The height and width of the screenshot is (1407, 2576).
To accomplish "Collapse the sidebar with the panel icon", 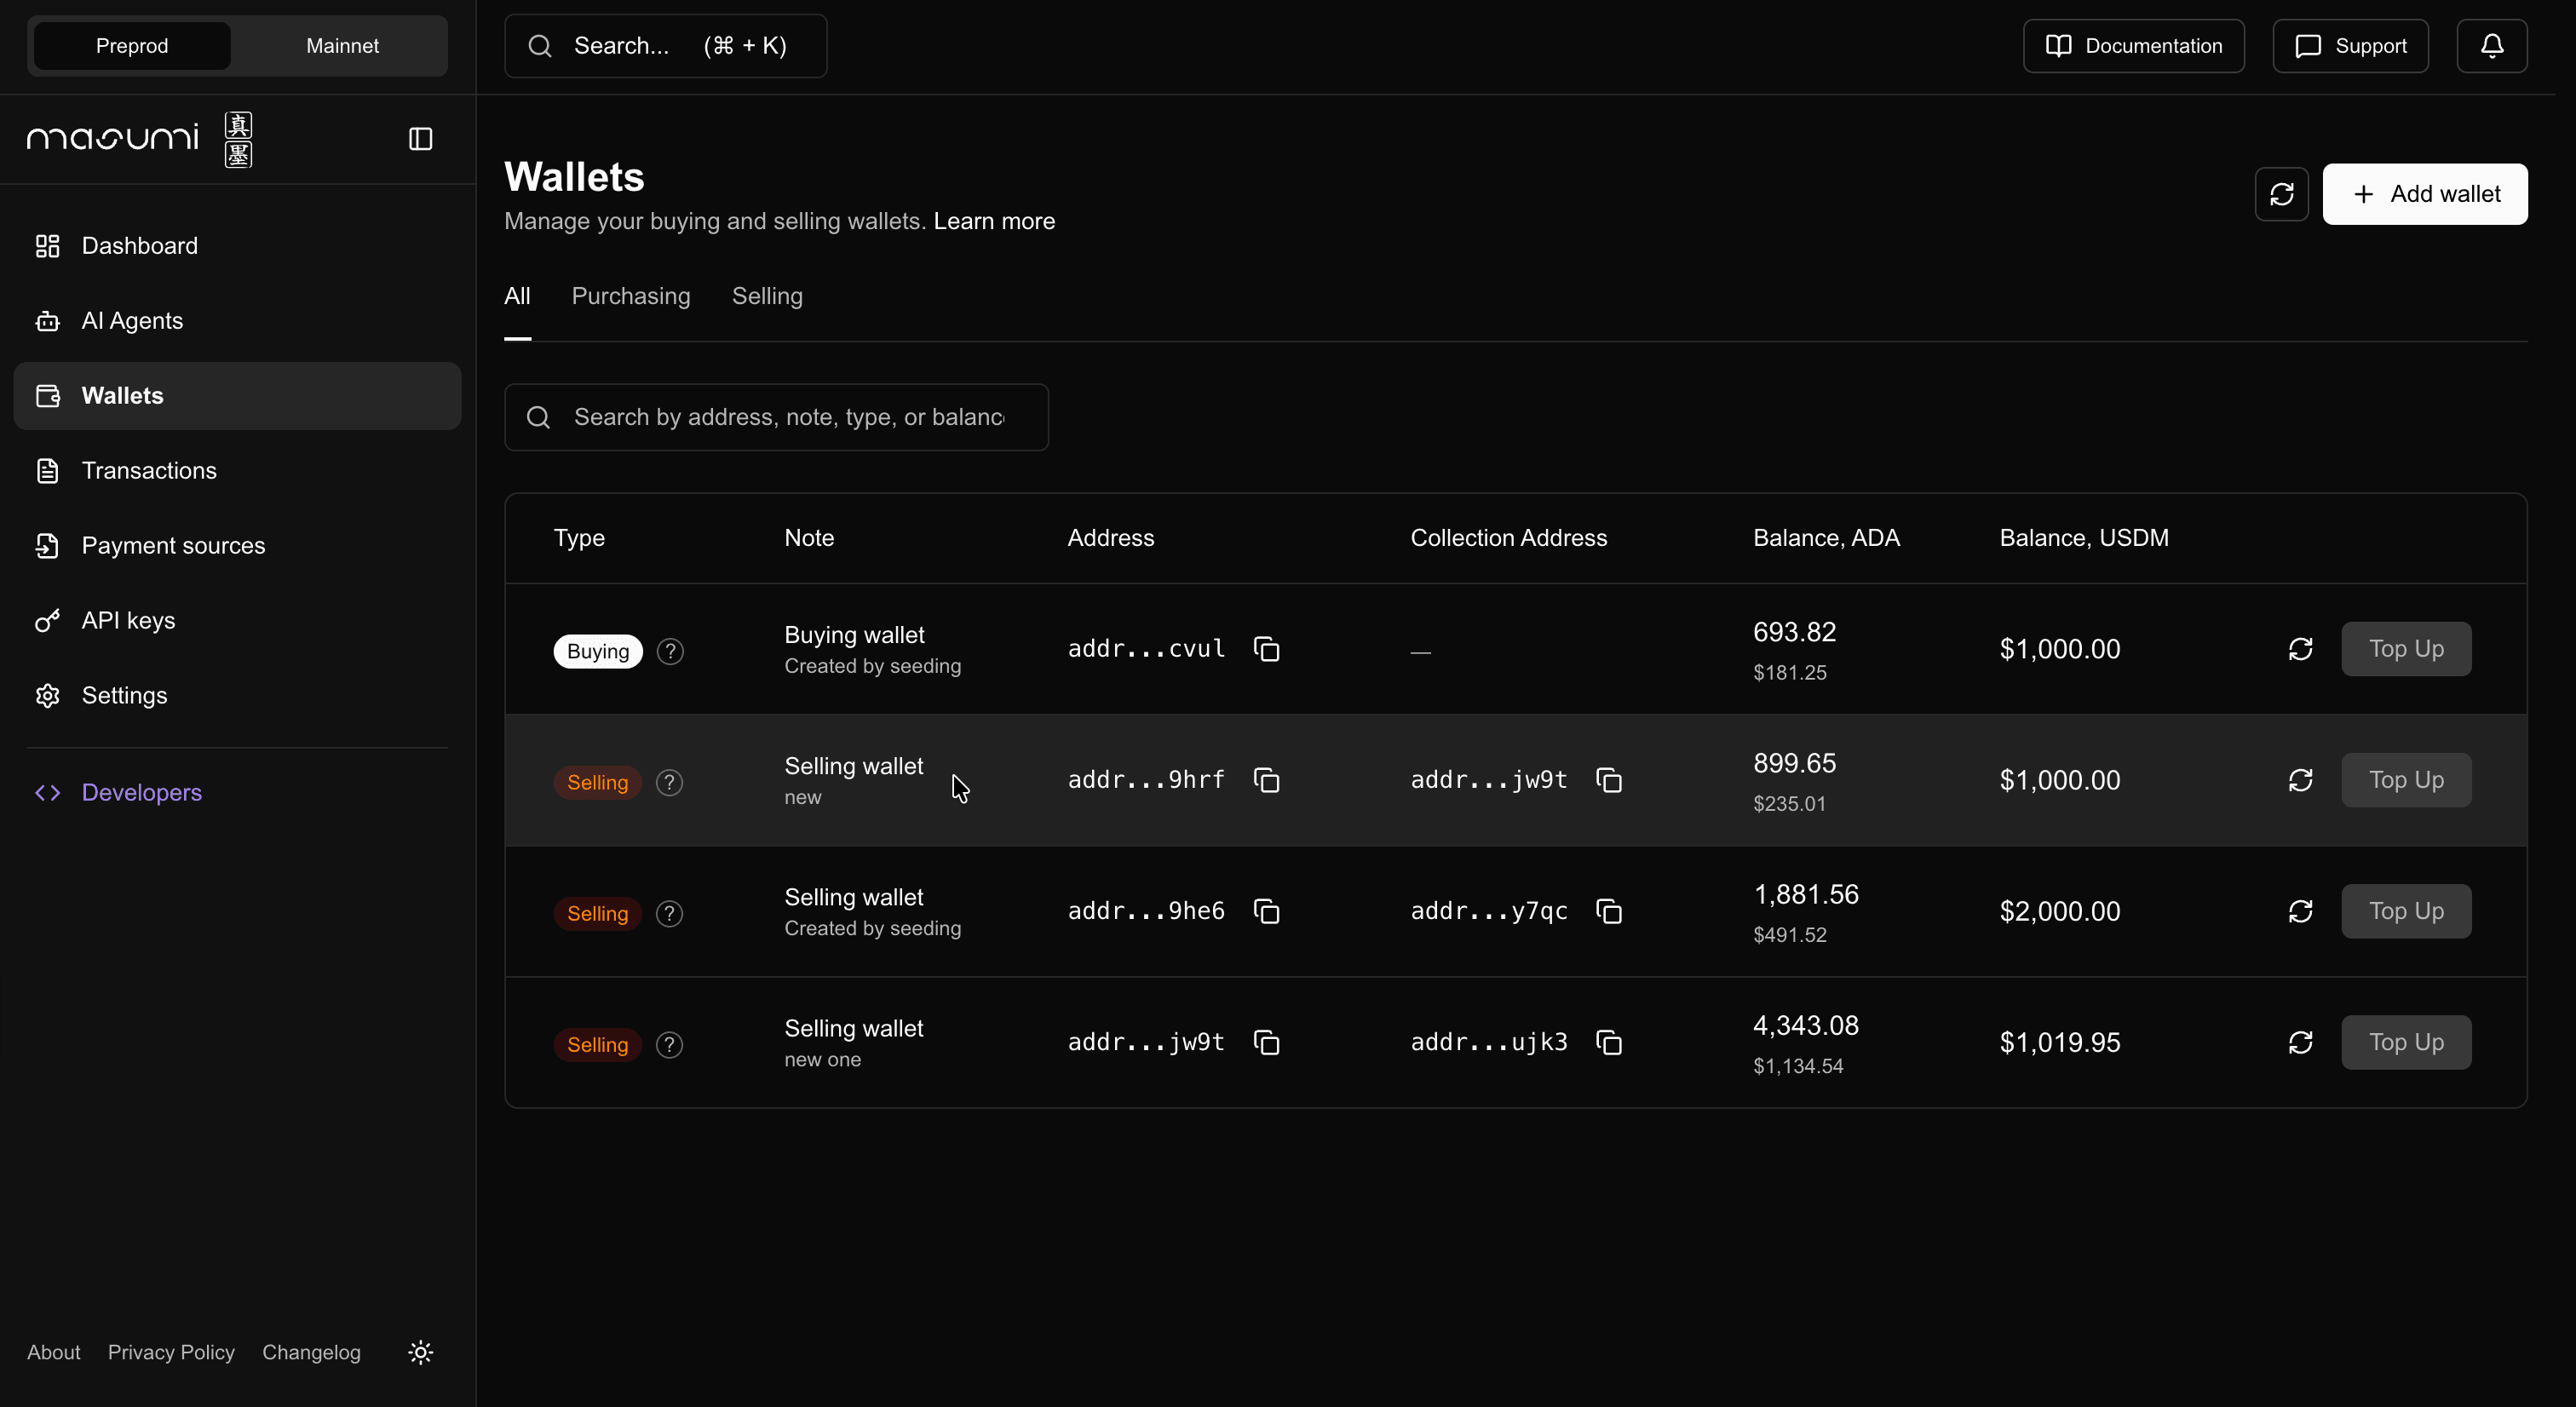I will (420, 139).
